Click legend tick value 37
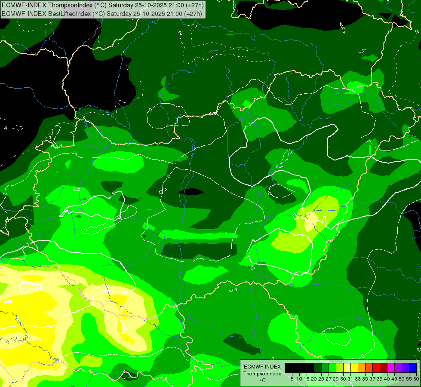421x387 pixels. pos(373,379)
